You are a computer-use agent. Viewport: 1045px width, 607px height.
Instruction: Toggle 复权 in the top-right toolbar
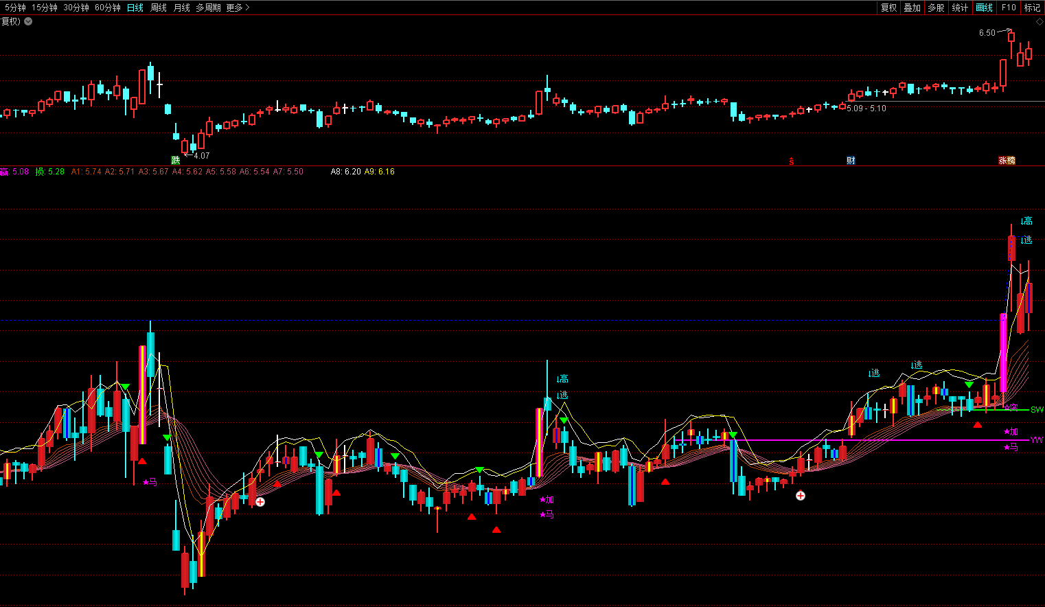[888, 8]
